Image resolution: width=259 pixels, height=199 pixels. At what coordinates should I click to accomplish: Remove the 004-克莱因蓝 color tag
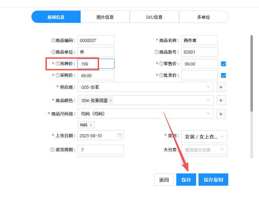tap(110, 100)
